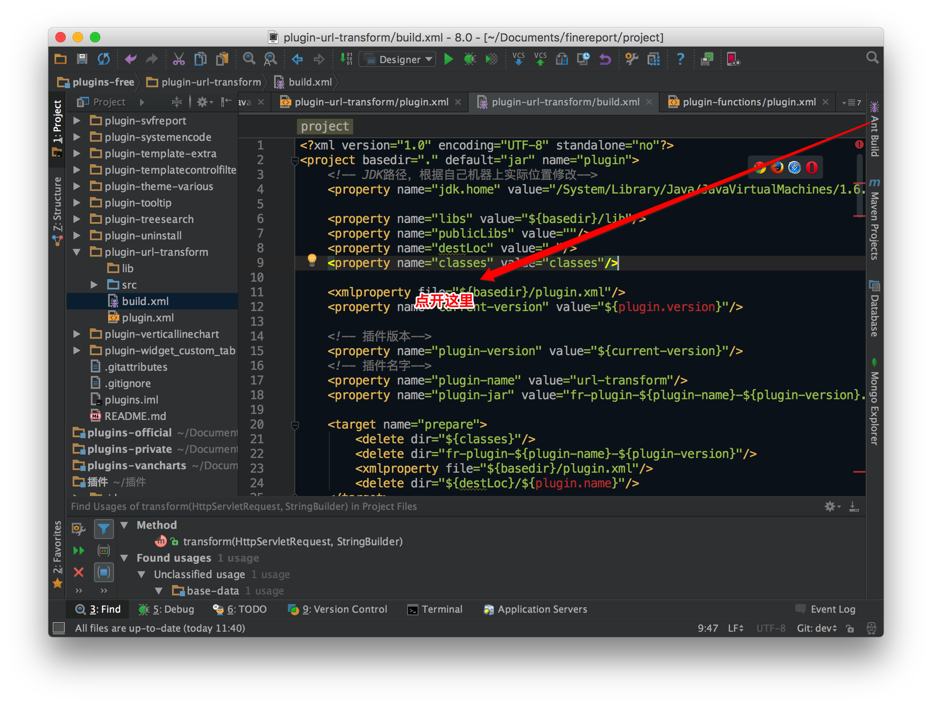Image resolution: width=932 pixels, height=706 pixels.
Task: Open in Firefox browser icon
Action: click(777, 168)
